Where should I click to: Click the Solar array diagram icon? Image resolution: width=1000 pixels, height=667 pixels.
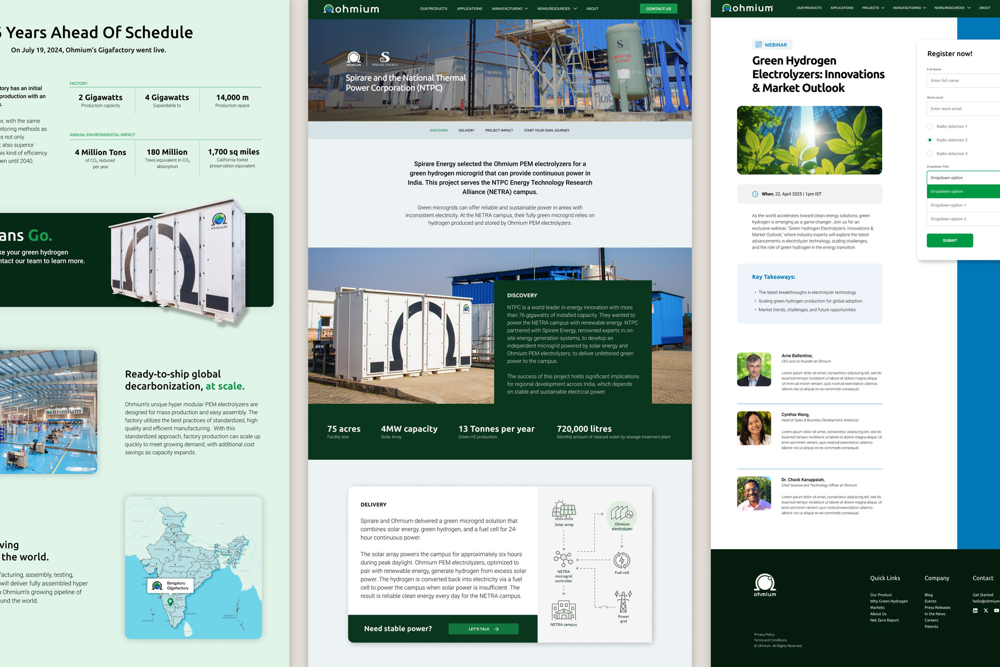[x=564, y=511]
